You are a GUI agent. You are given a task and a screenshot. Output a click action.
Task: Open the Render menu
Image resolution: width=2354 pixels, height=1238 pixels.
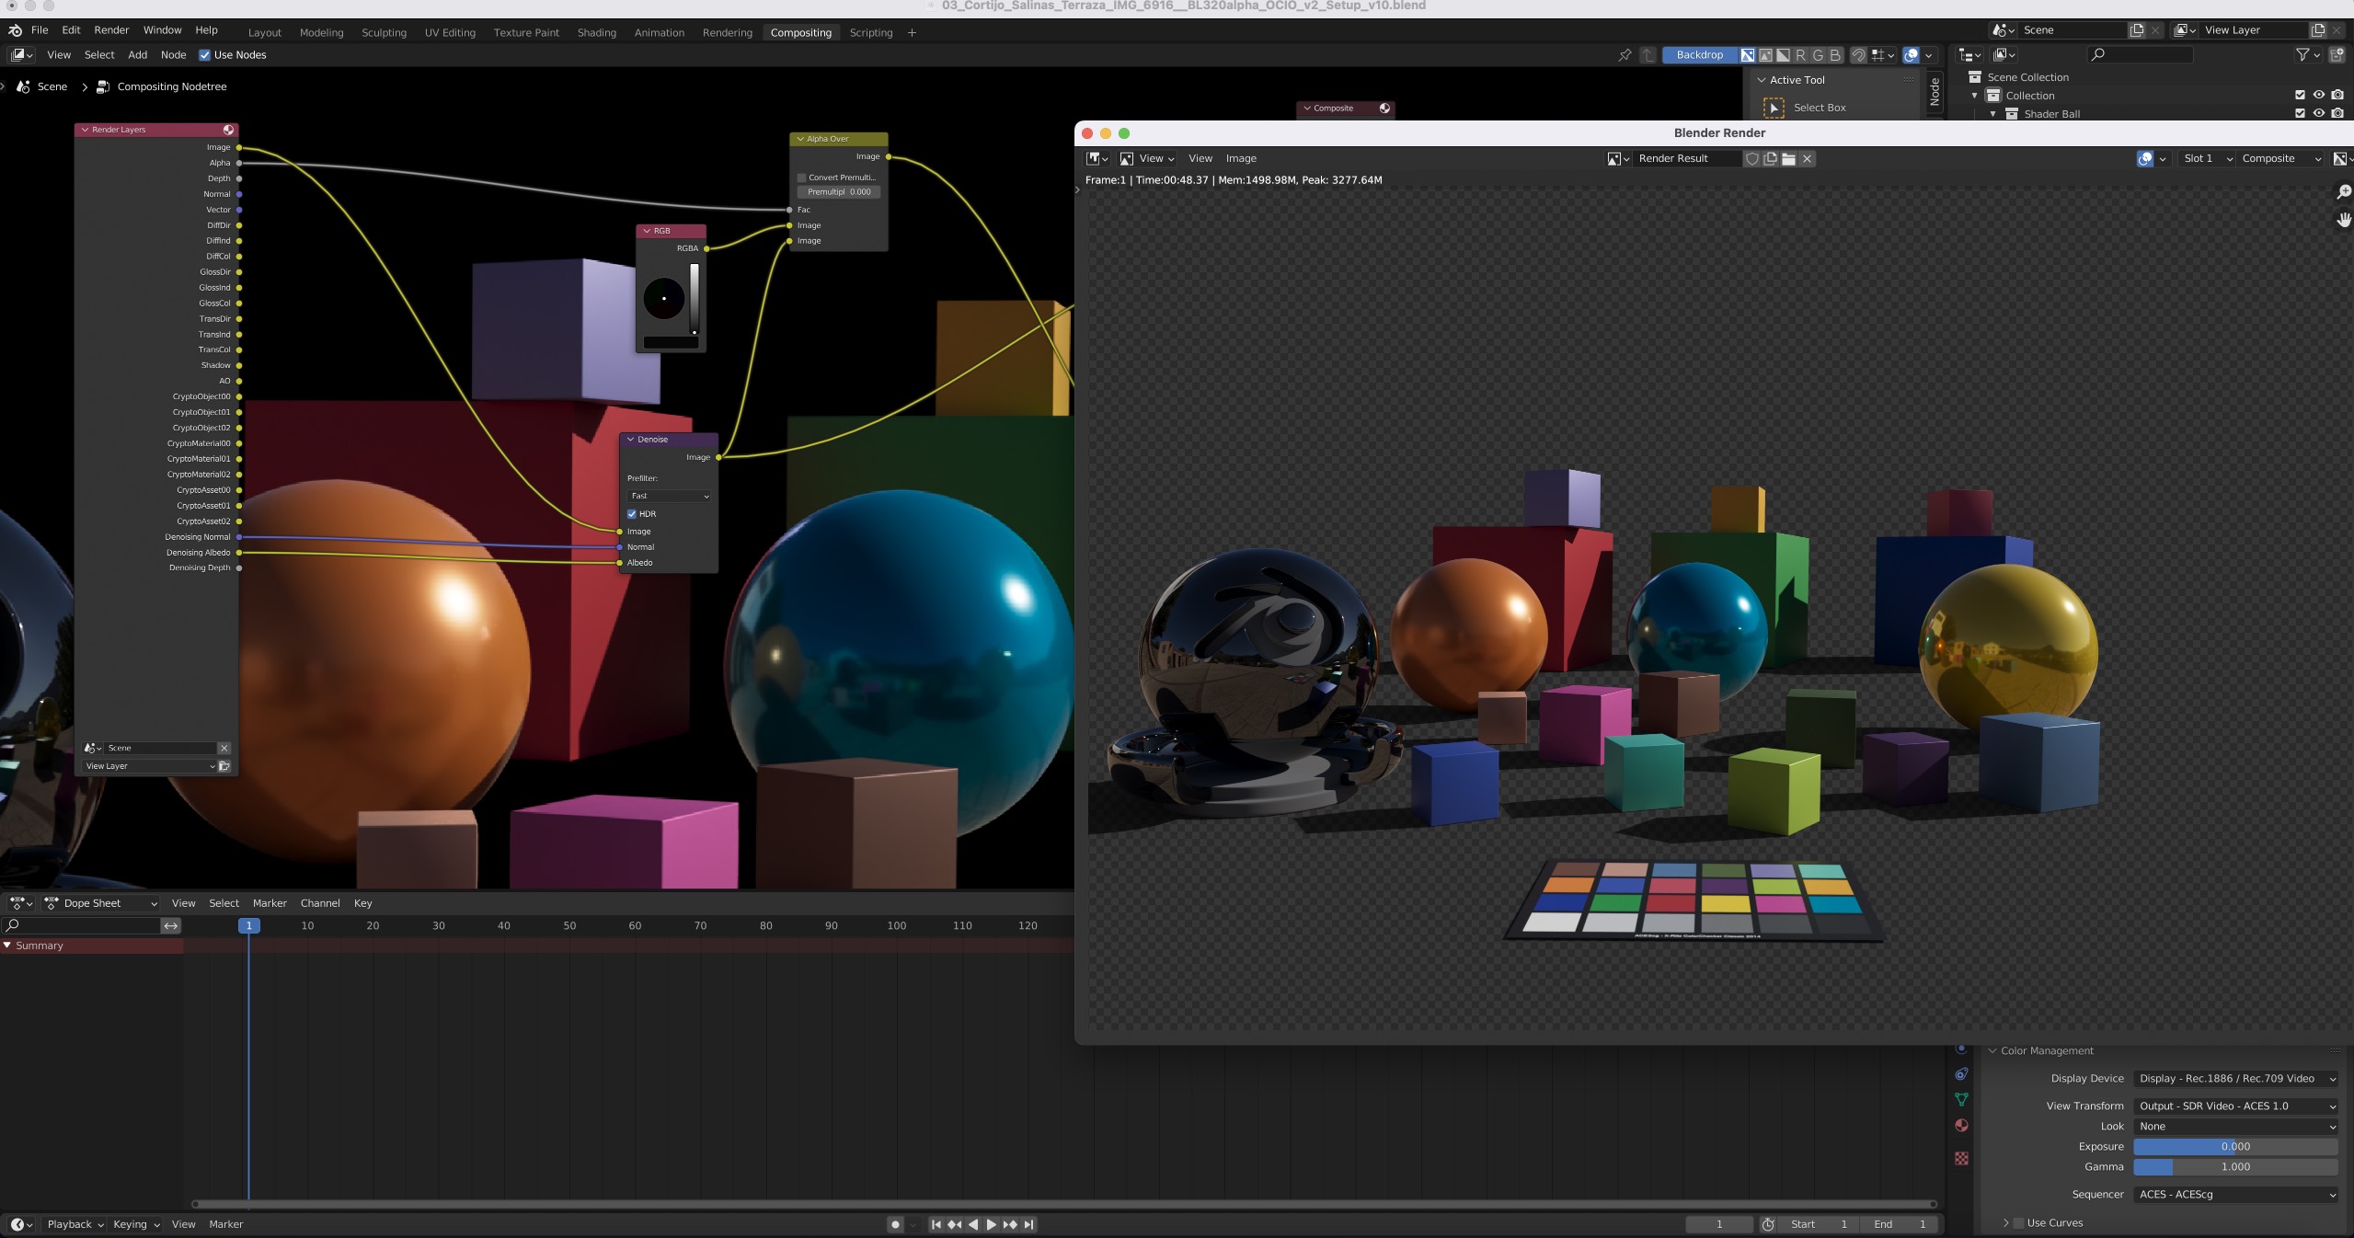(111, 30)
